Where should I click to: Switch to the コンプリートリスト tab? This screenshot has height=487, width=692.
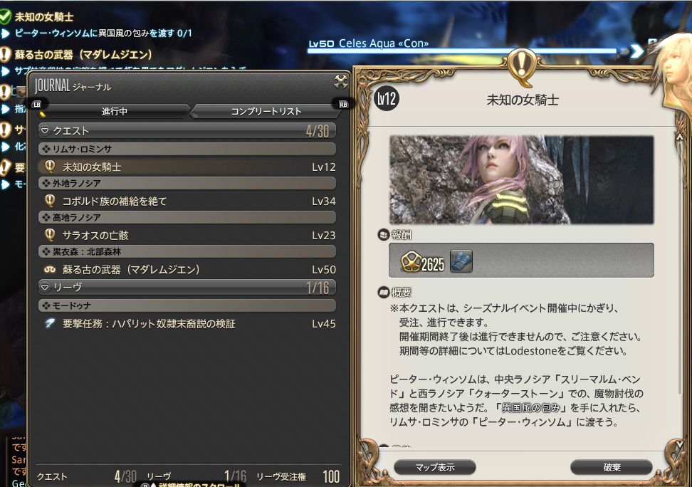pyautogui.click(x=266, y=111)
